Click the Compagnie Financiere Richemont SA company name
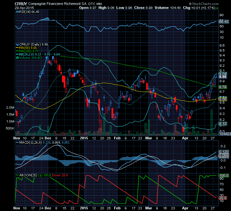Screen dimensions: 231x211 click(x=57, y=4)
